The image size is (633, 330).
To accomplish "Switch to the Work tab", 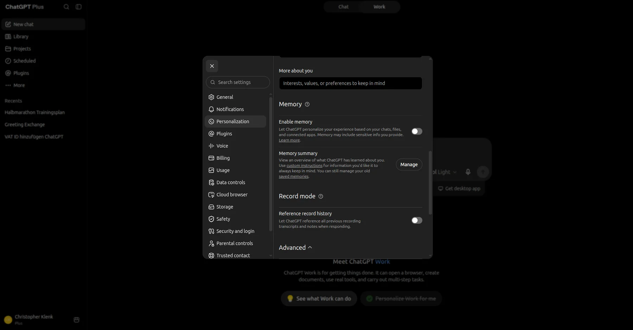I will pos(379,7).
